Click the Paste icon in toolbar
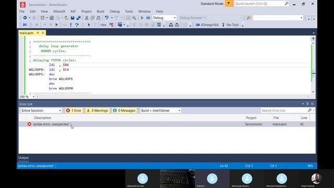 point(98,18)
